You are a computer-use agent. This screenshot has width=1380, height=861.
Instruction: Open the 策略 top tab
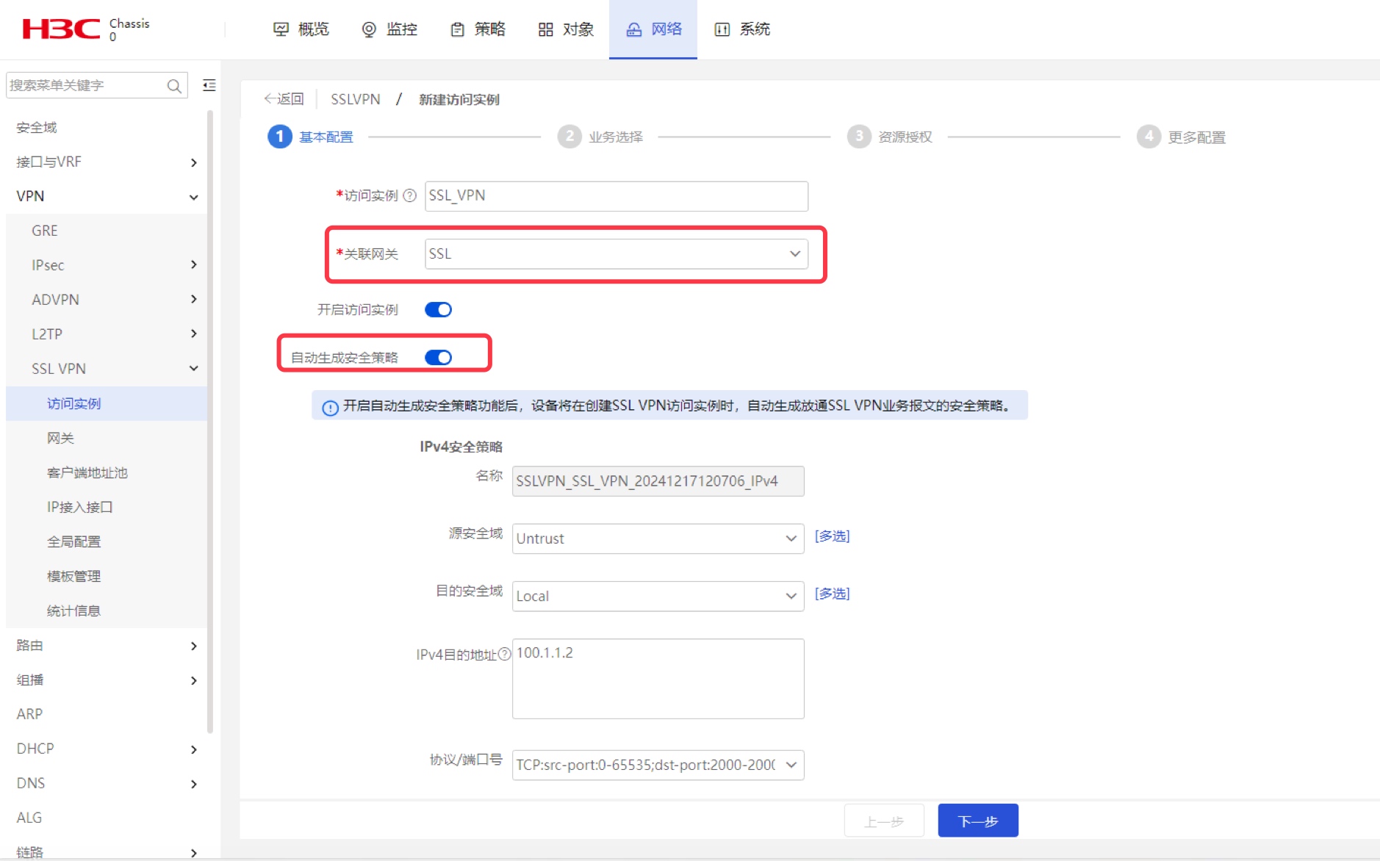[x=478, y=29]
